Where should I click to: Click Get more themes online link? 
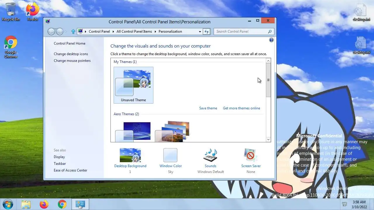(x=241, y=108)
